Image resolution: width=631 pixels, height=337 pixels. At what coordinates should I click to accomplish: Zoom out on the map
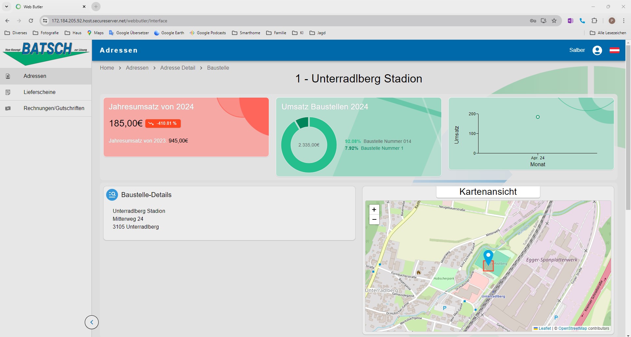[374, 219]
